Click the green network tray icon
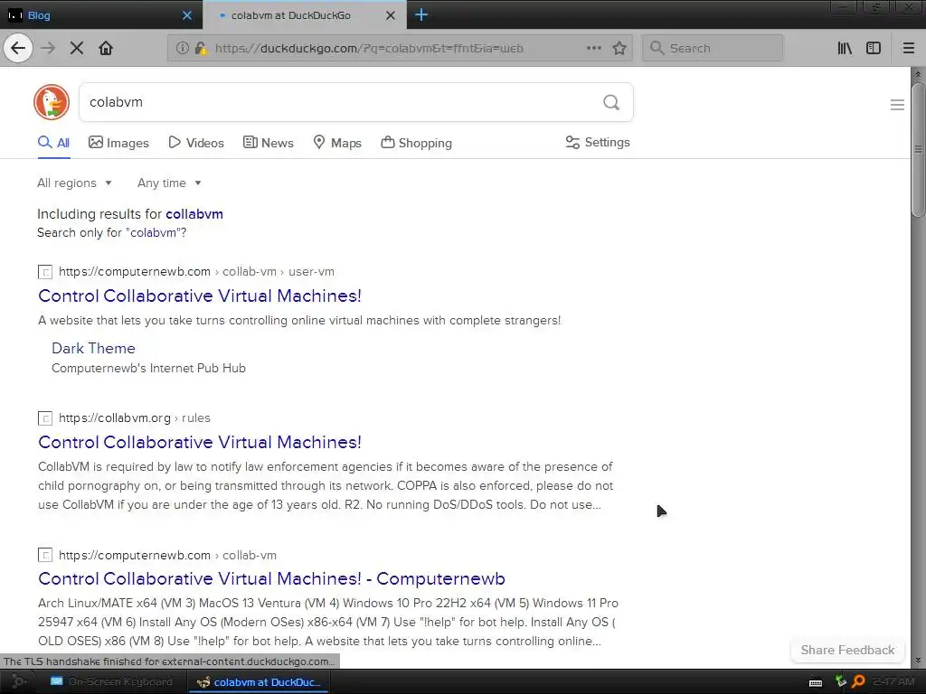 (x=840, y=681)
